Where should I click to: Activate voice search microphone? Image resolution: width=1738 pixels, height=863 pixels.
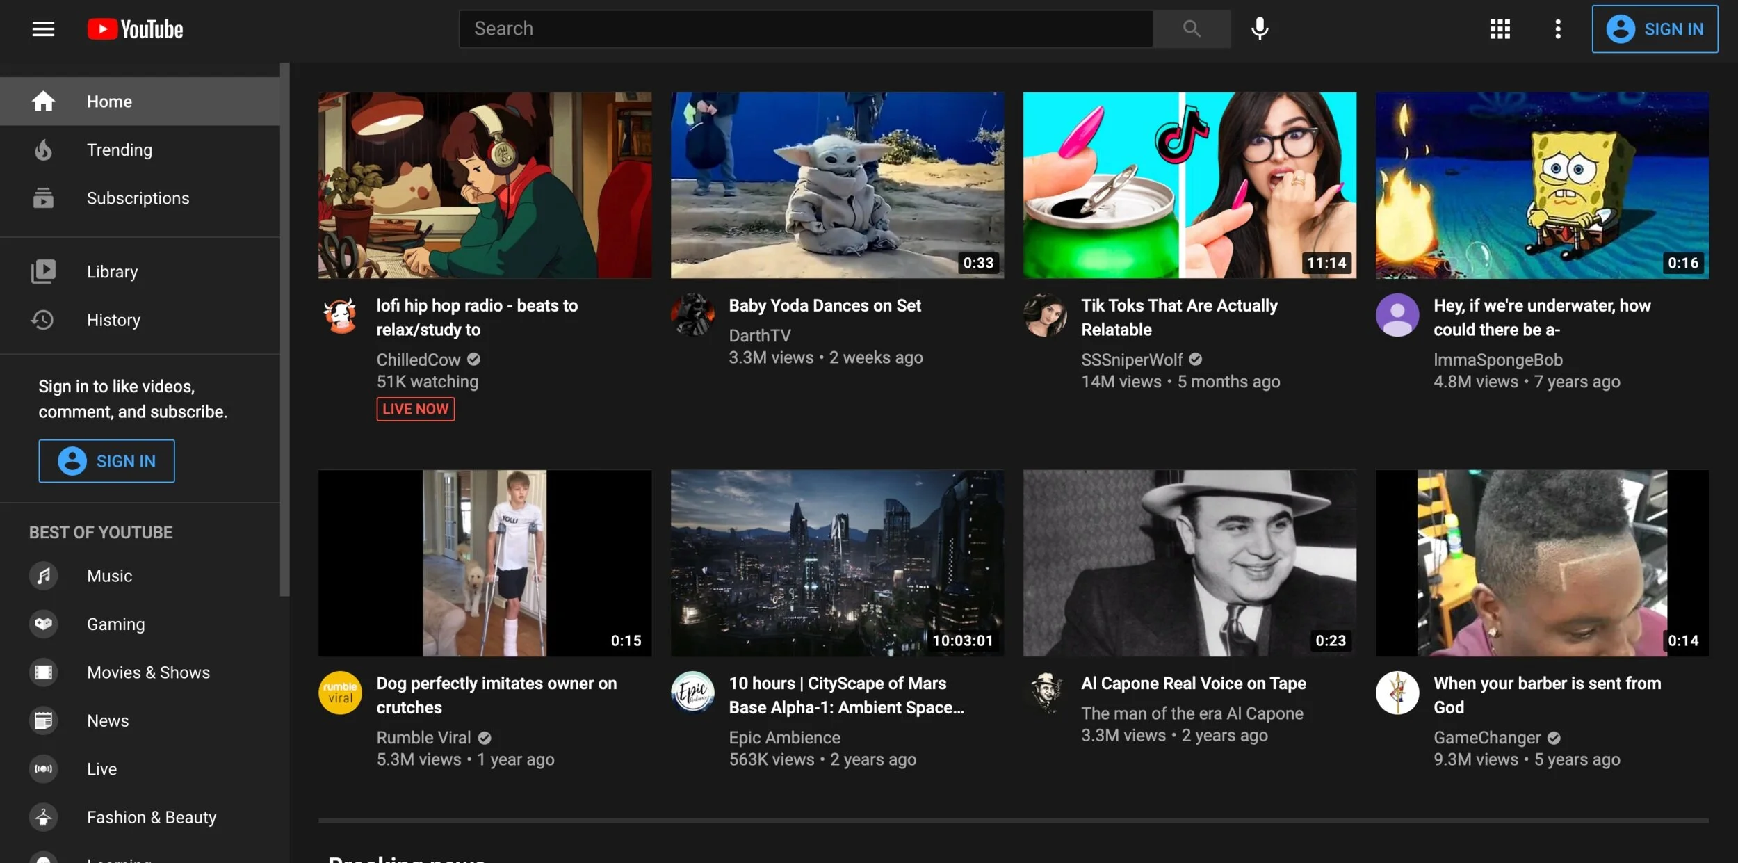tap(1259, 29)
